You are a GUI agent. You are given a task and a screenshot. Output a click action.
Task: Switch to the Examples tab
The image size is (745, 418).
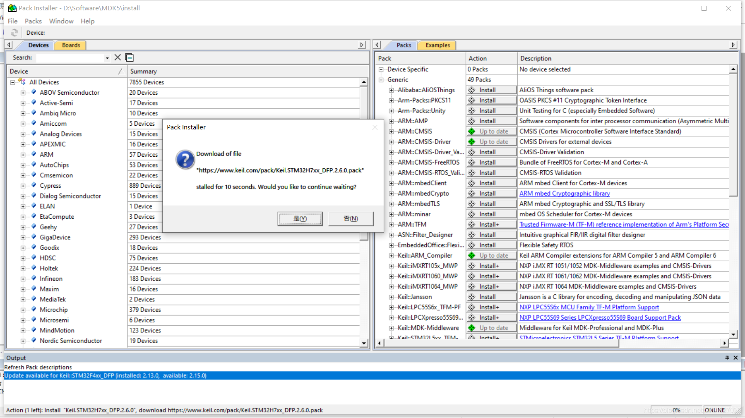pyautogui.click(x=437, y=45)
